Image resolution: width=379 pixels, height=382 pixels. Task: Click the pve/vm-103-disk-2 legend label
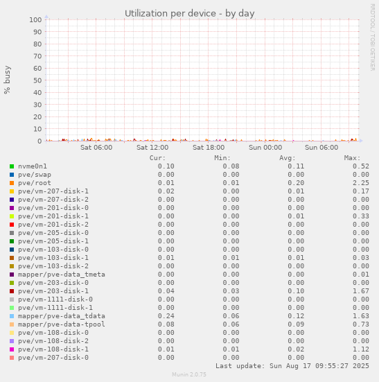pos(53,266)
